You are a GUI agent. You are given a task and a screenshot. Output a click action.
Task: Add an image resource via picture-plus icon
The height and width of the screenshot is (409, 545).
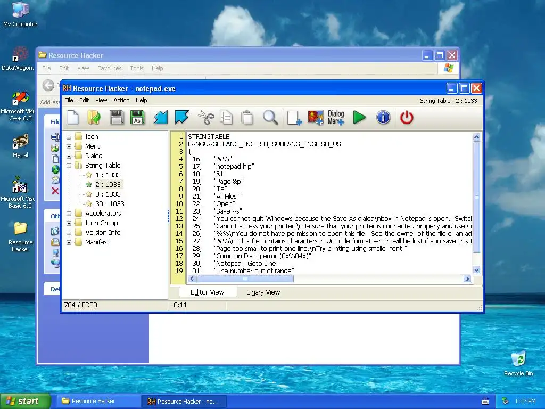click(316, 118)
